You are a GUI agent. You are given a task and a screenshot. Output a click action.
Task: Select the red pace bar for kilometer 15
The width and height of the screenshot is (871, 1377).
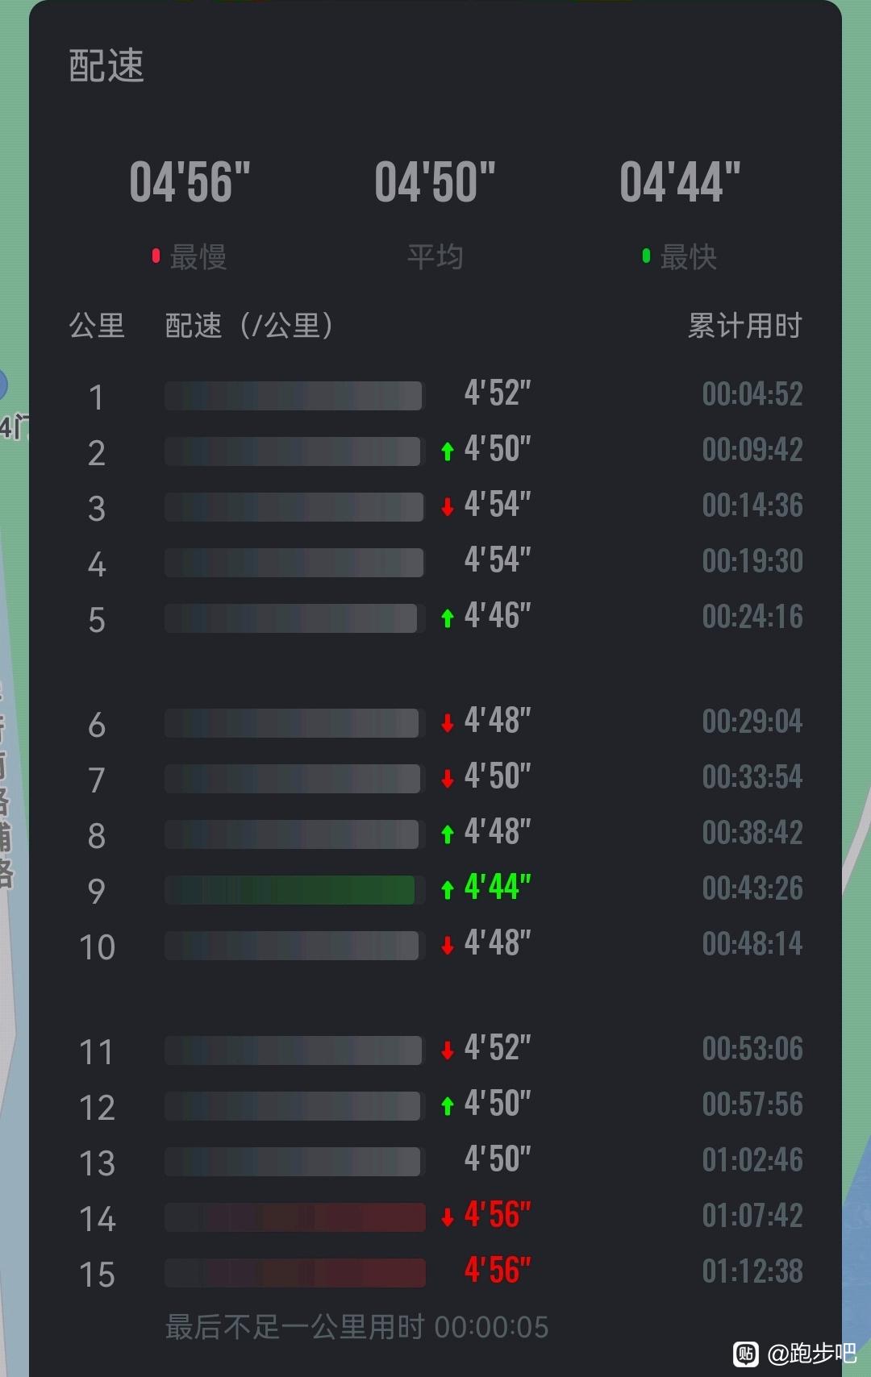(295, 1273)
